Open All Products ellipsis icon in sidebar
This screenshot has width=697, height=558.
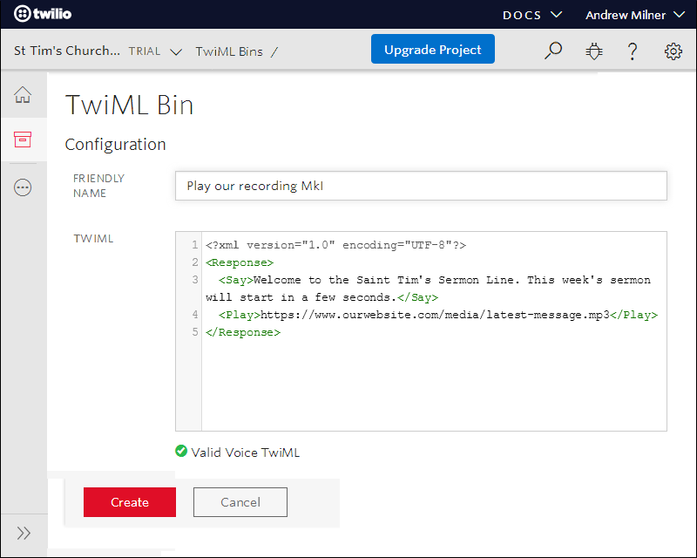[23, 187]
